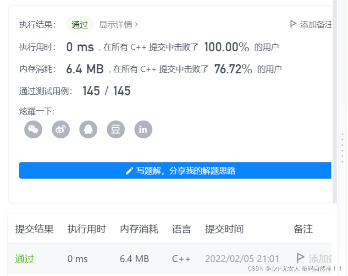The image size is (348, 276).
Task: Click the flag icon beside 添加备注
Action: pyautogui.click(x=293, y=24)
